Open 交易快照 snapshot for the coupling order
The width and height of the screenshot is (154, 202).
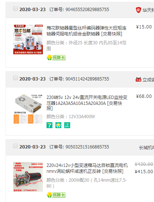[112, 34]
